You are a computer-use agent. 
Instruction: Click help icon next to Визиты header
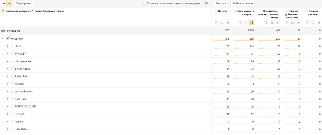click(216, 11)
